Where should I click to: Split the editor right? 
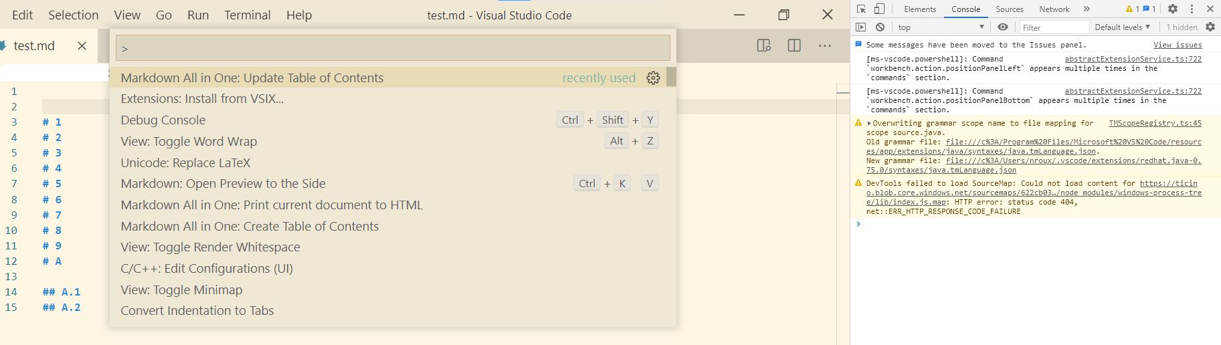(794, 45)
